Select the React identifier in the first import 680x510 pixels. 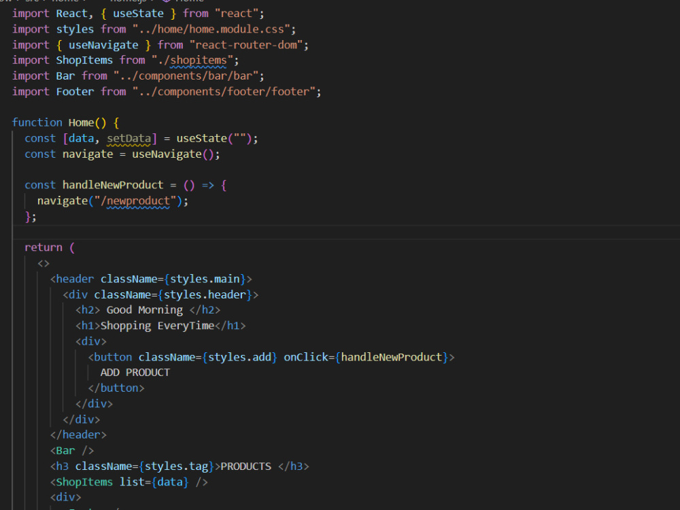click(x=71, y=14)
